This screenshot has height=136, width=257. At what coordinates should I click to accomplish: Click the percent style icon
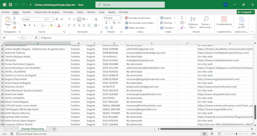click(114, 23)
